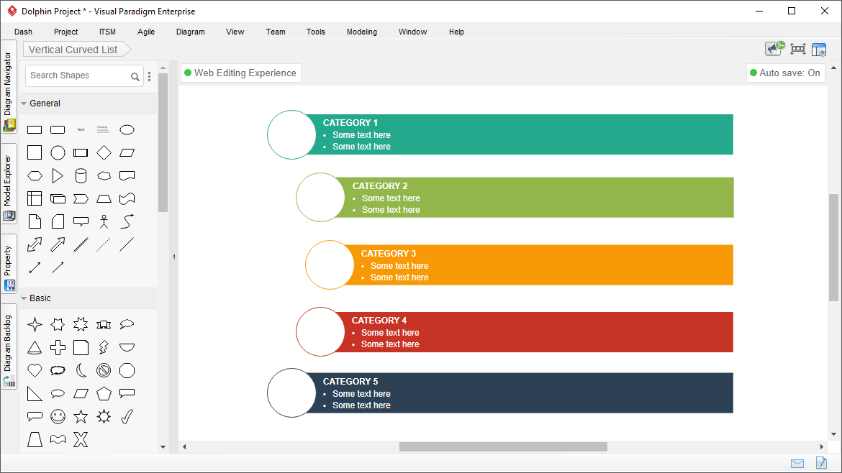
Task: Select the bidirectional block arrow shape
Action: tap(35, 244)
